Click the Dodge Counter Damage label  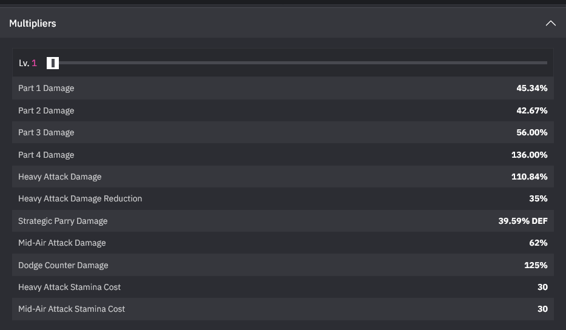(x=63, y=265)
